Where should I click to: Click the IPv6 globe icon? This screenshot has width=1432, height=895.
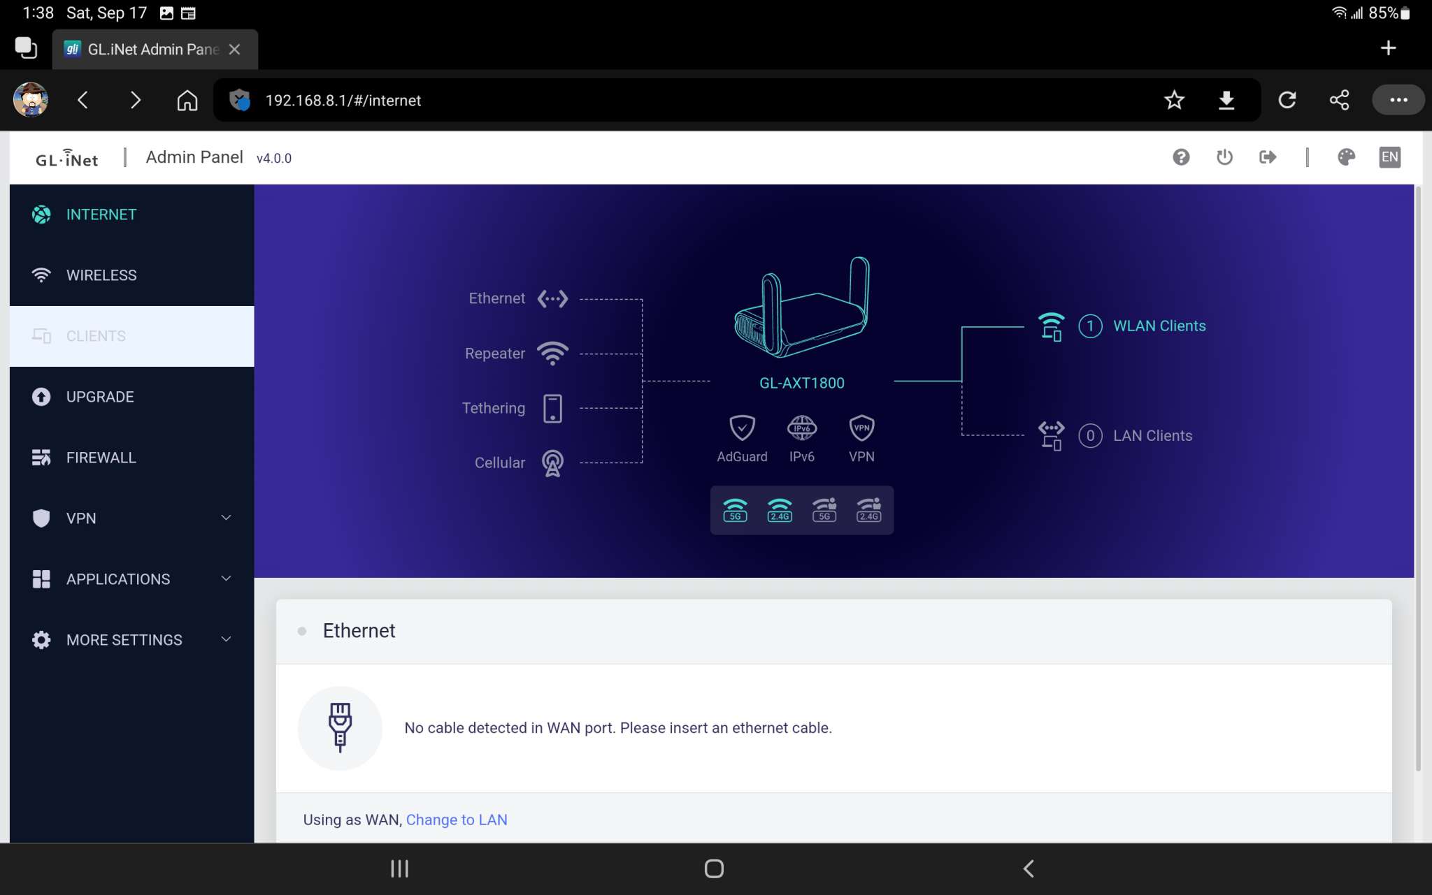pos(801,428)
